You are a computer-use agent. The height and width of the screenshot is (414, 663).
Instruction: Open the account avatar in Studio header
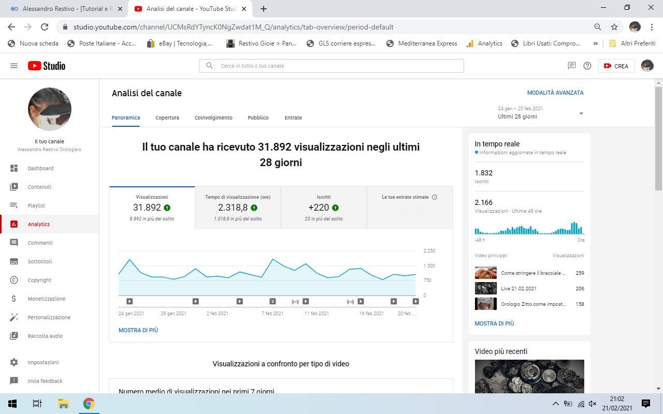pyautogui.click(x=647, y=66)
